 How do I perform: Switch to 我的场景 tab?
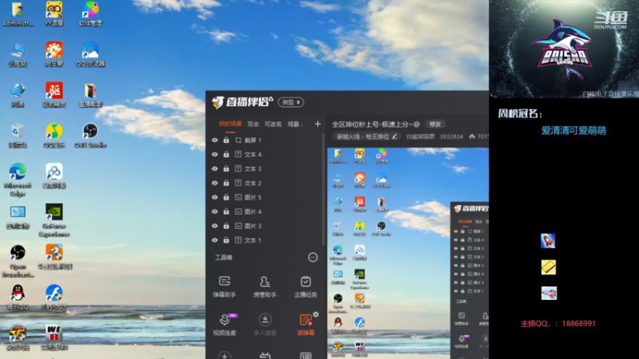(230, 124)
